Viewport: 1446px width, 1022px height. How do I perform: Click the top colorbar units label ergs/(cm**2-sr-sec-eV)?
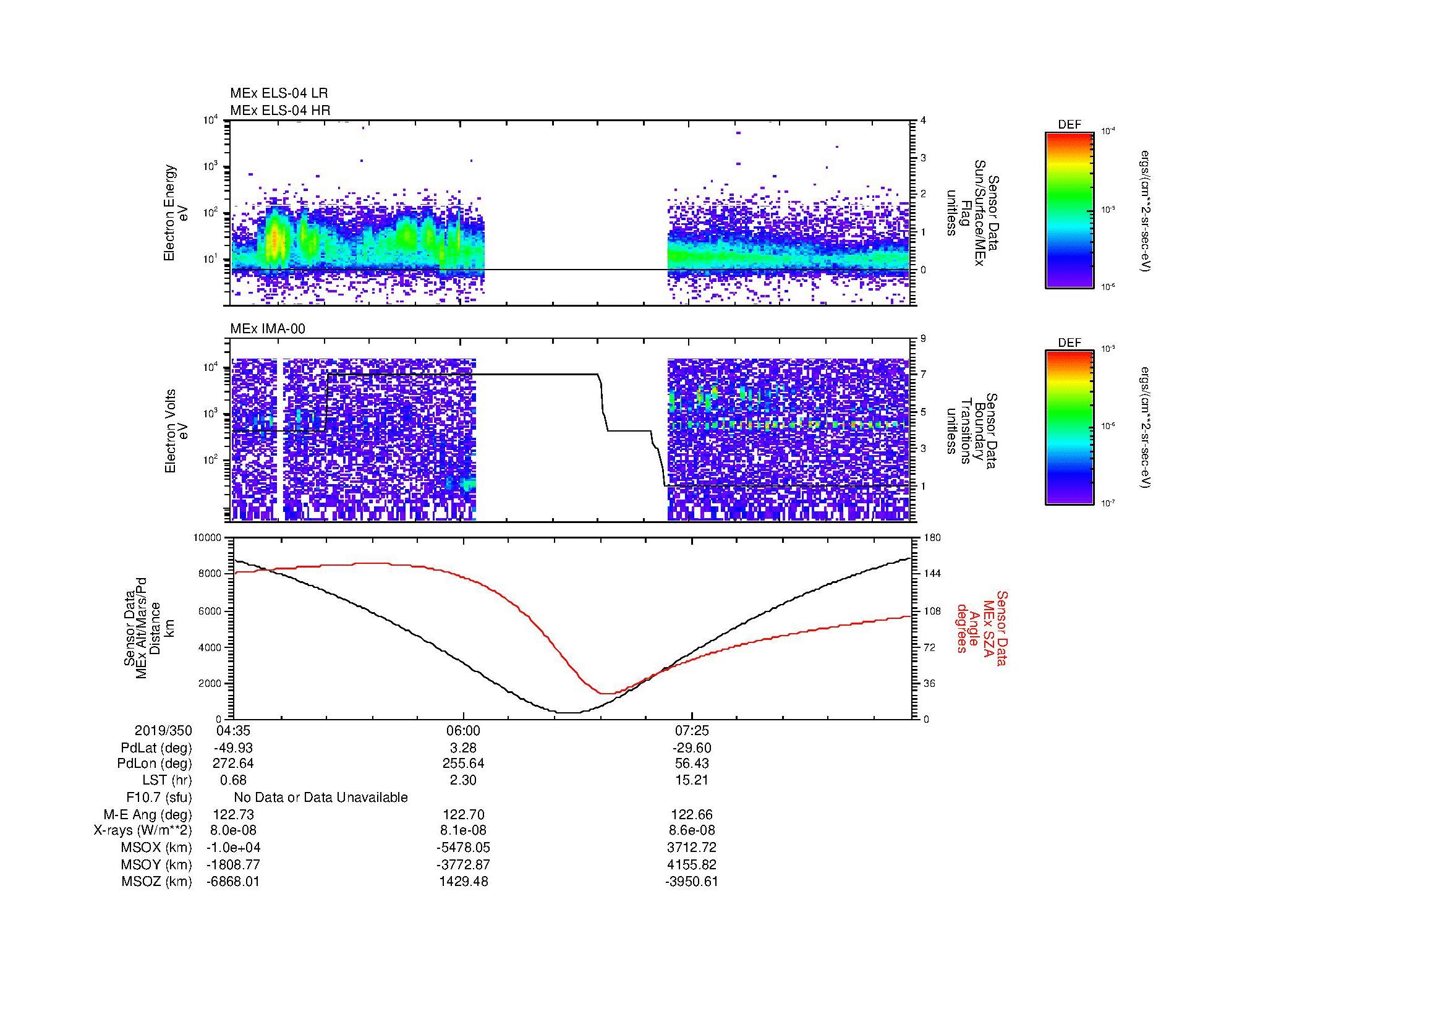pyautogui.click(x=1146, y=211)
